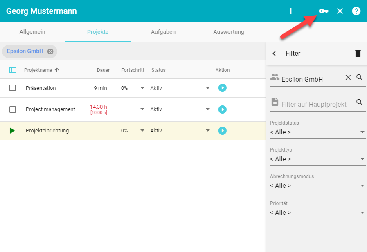Check the Präsentation row checkbox
Viewport: 367px width, 252px height.
coord(13,88)
